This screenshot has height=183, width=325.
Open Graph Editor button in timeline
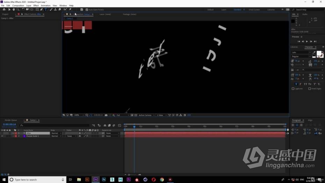tap(120, 126)
